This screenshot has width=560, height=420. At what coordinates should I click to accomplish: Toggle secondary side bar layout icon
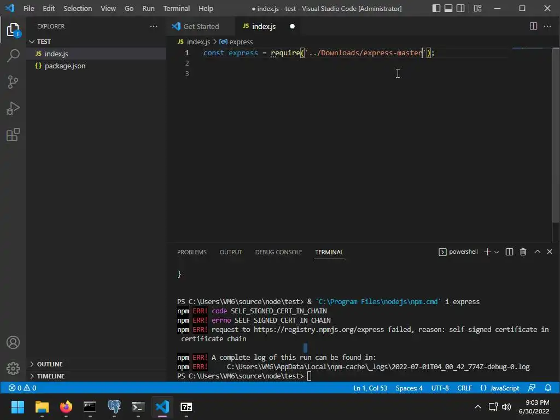coord(460,8)
